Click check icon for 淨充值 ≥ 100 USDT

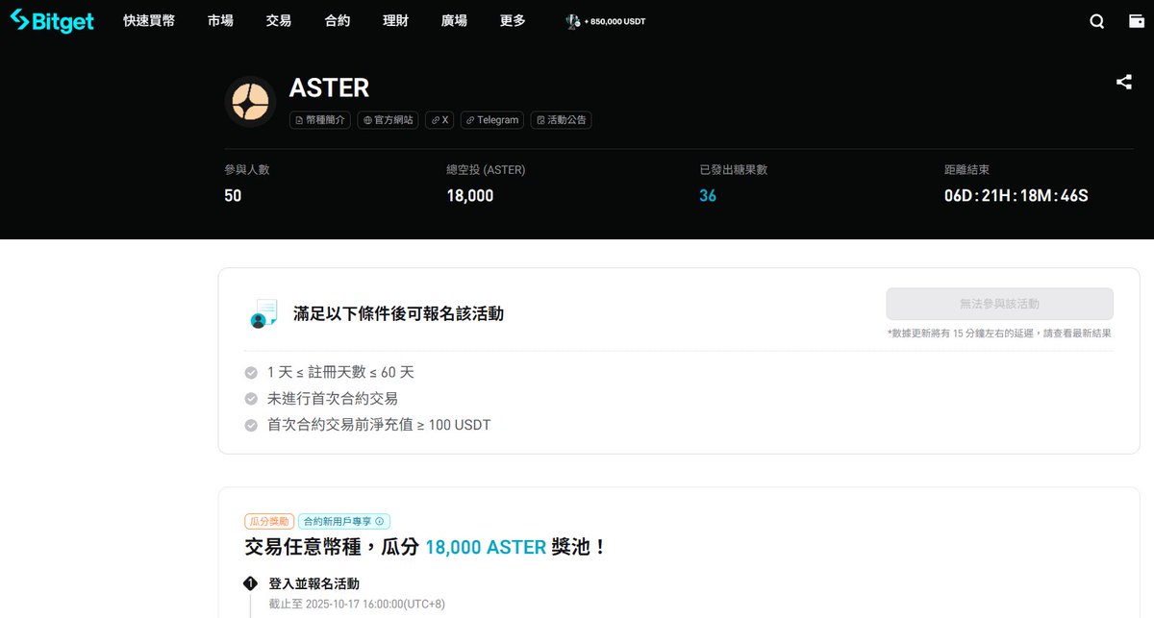[x=251, y=425]
